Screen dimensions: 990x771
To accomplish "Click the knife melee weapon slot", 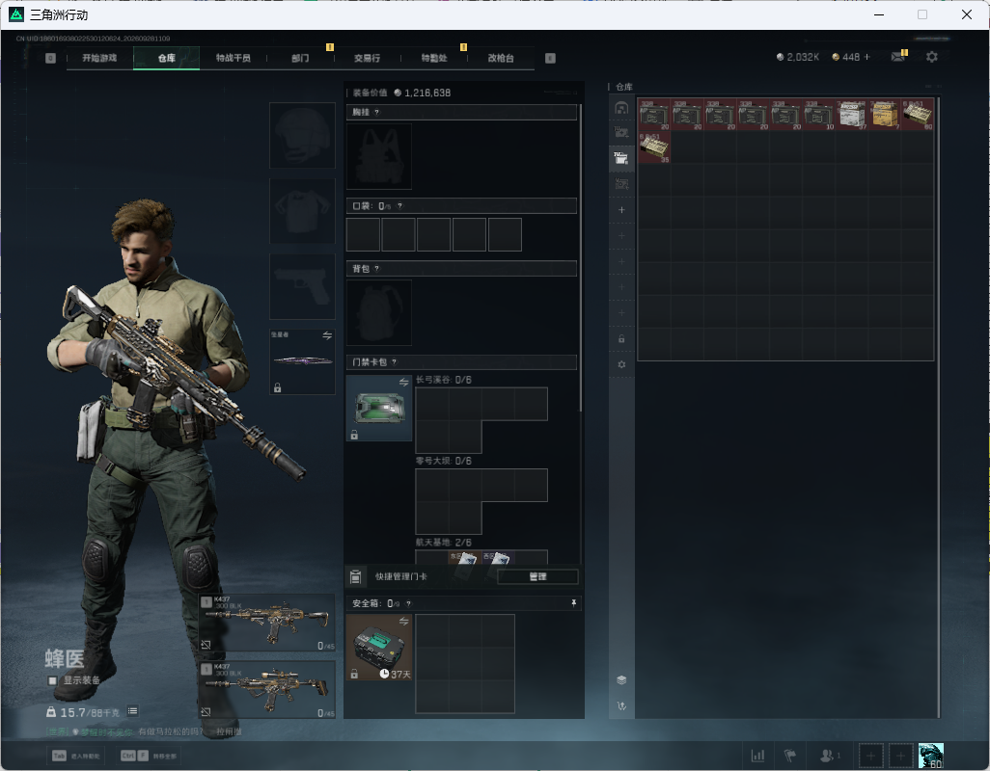I will (302, 361).
